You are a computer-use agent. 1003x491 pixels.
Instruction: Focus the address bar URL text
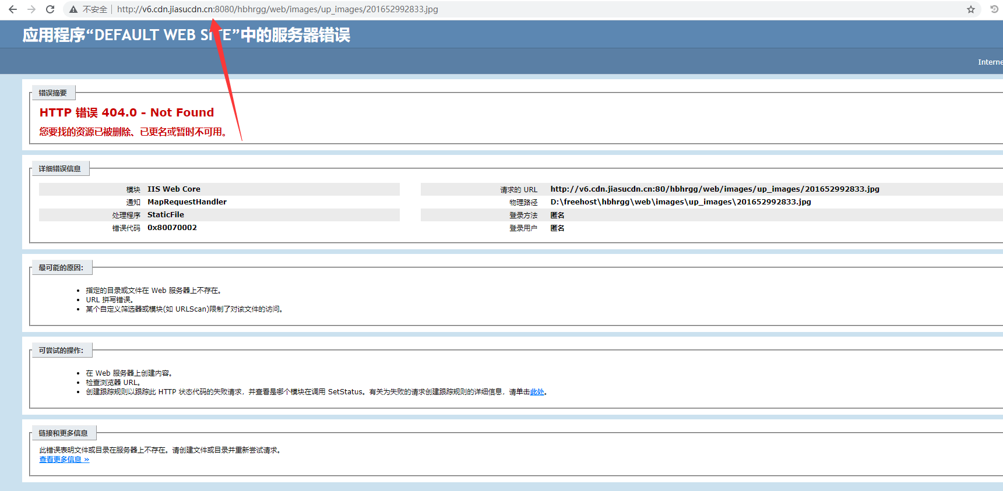277,9
